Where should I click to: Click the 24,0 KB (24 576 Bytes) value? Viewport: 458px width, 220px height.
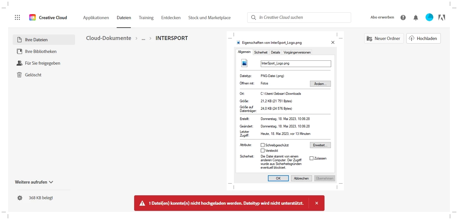coord(276,109)
